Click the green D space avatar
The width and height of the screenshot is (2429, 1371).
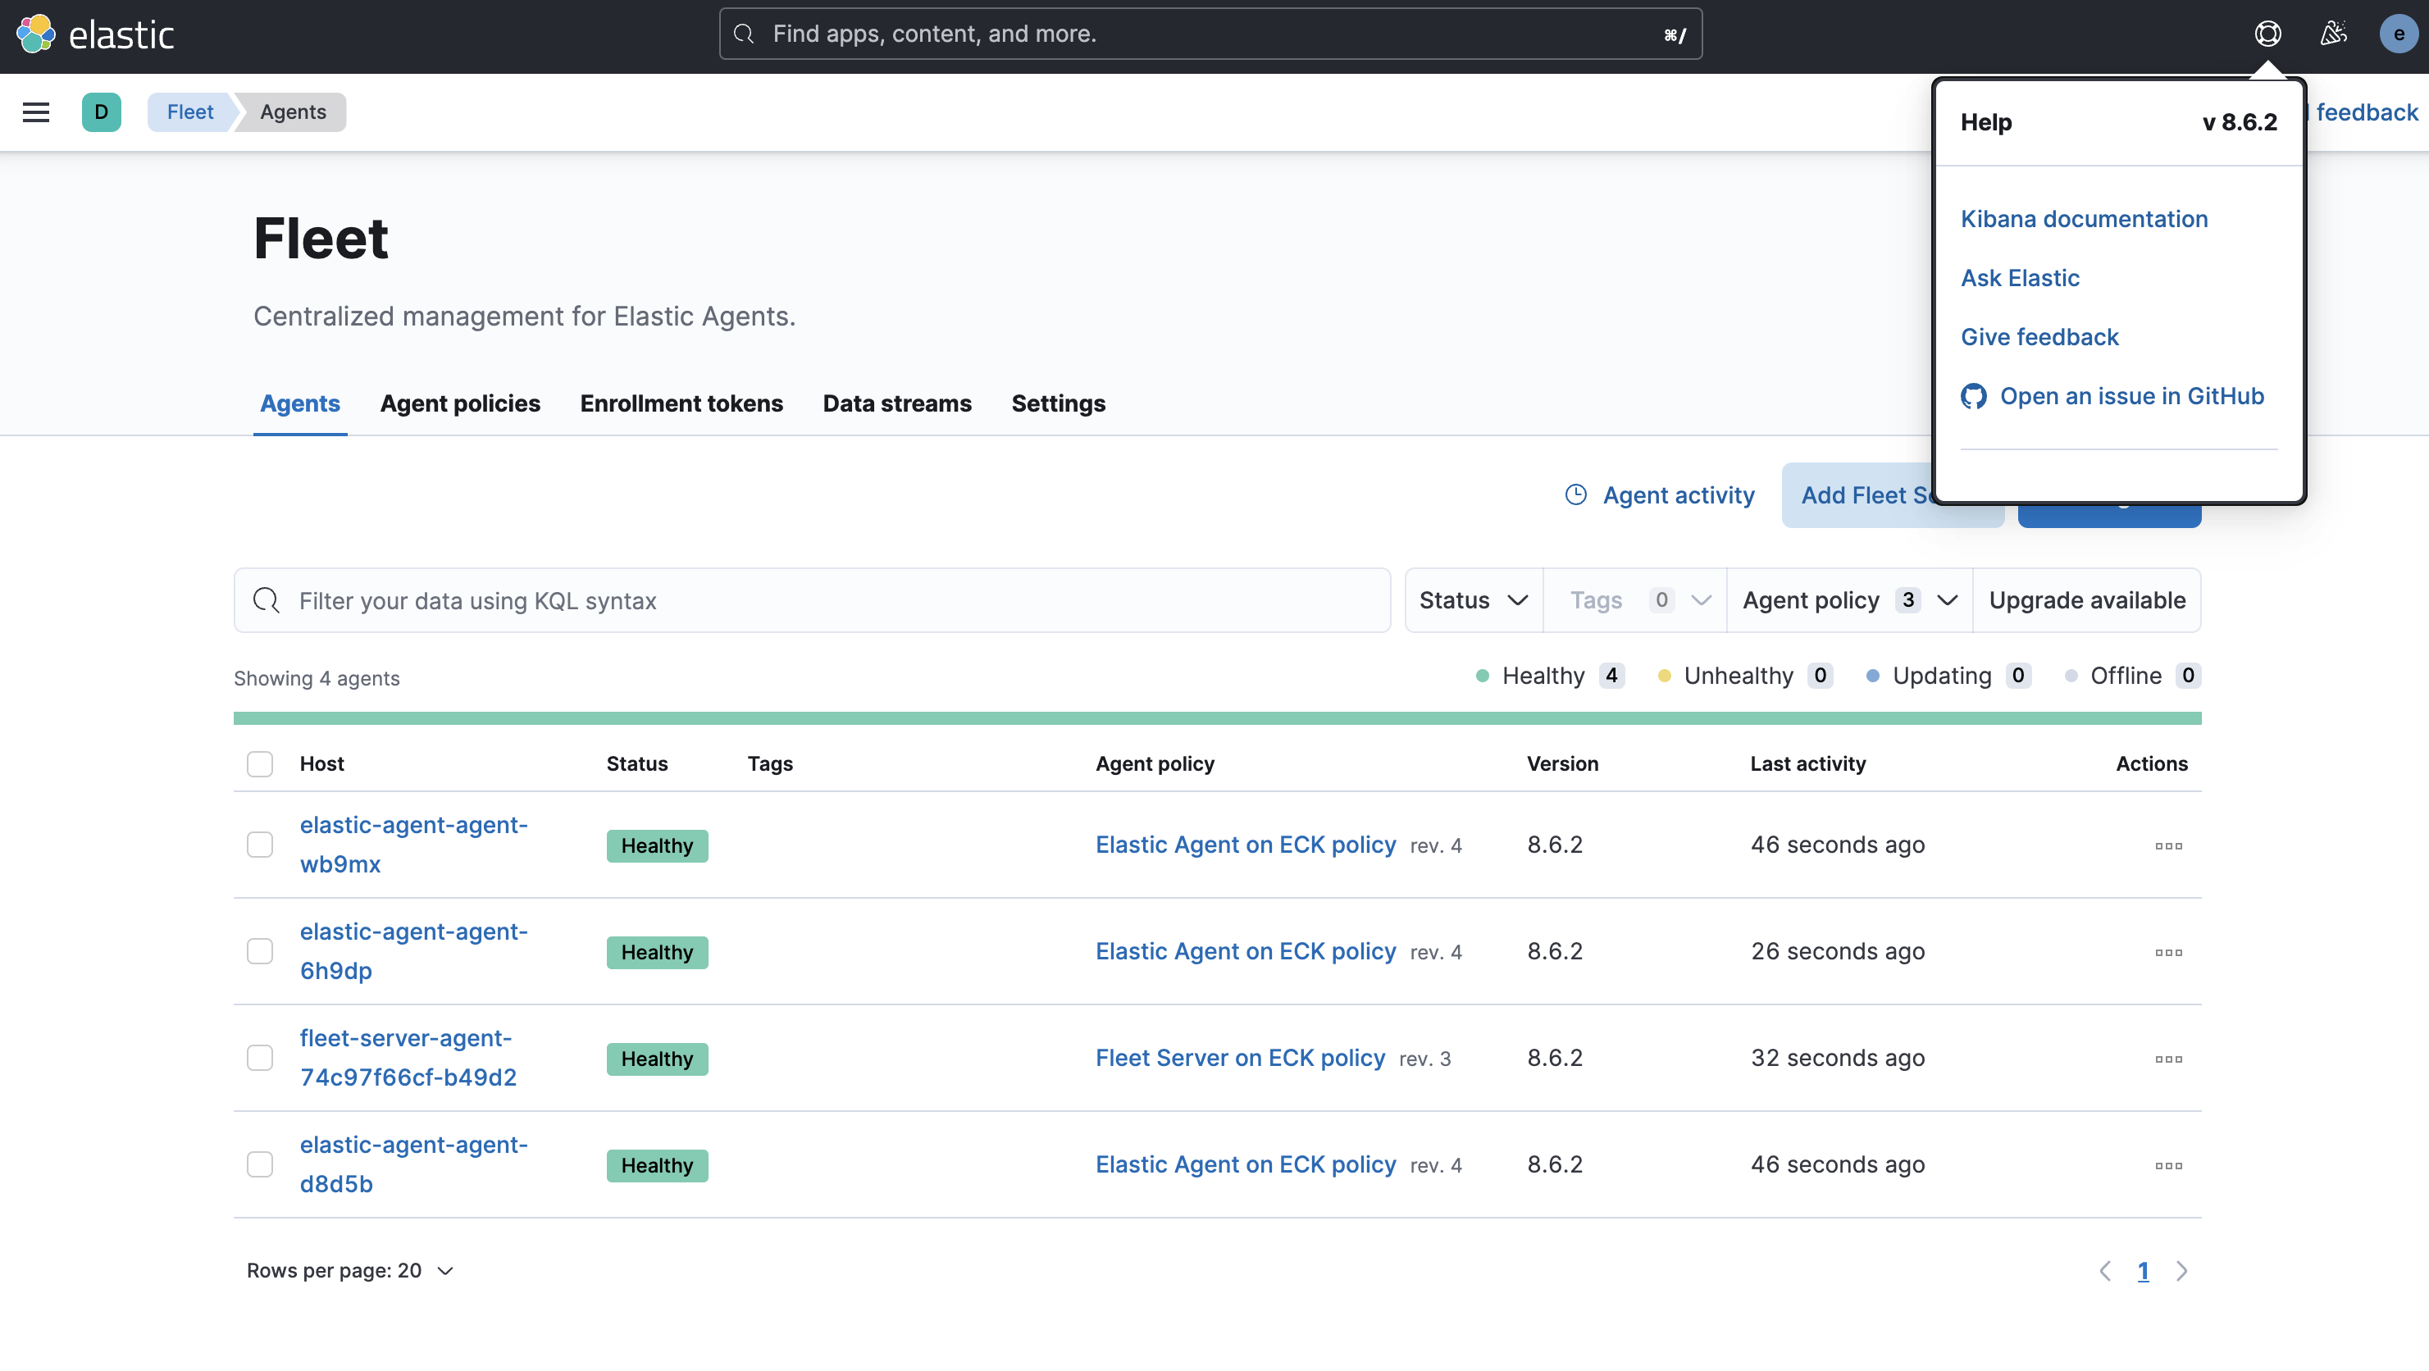pos(101,112)
